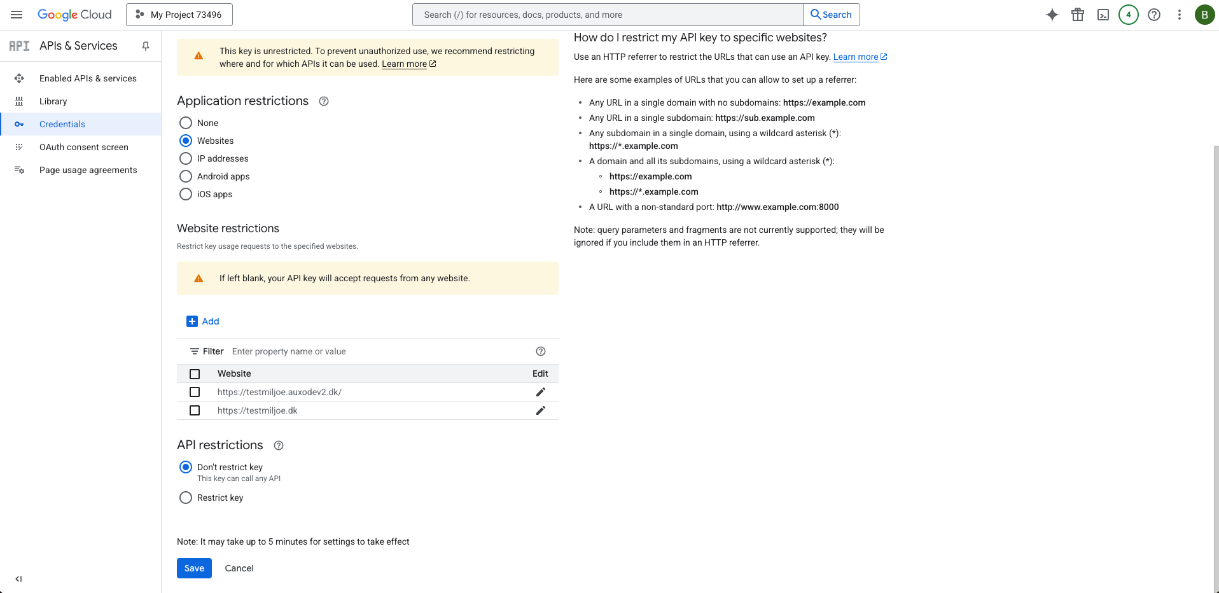Click the gift free trial icon
The height and width of the screenshot is (593, 1219).
coord(1078,15)
